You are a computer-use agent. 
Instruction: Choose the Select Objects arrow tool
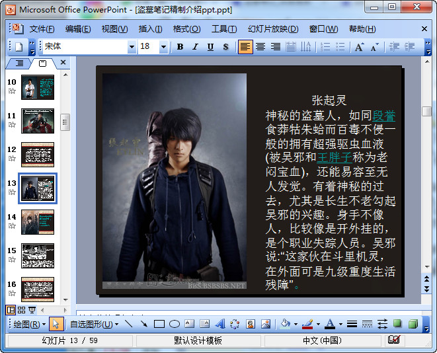[56, 324]
